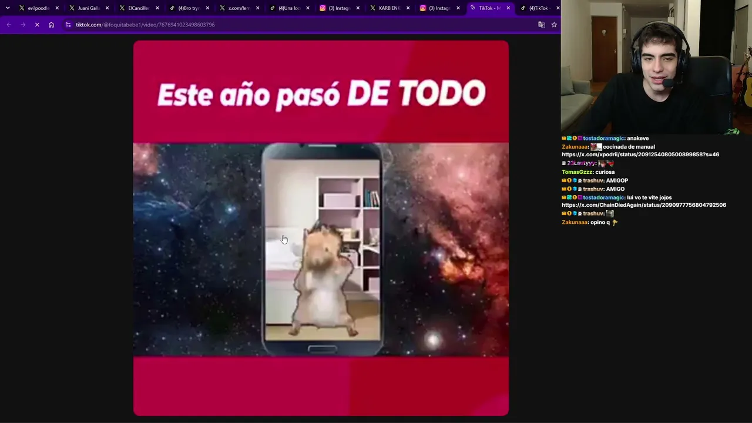
Task: Click the chat message "curiosa"
Action: pos(605,172)
